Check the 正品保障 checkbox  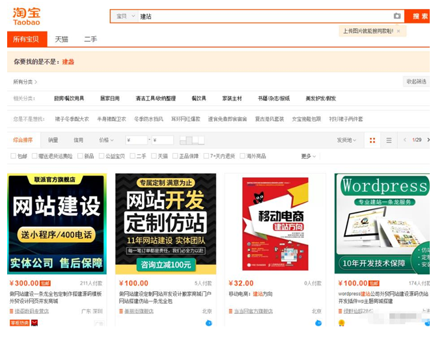point(175,156)
